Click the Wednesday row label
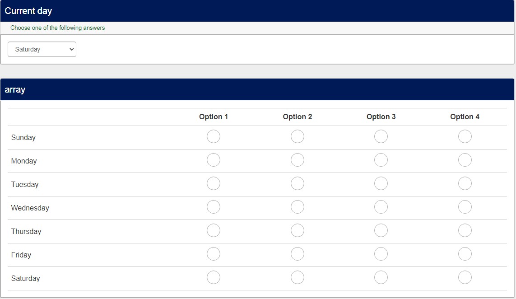 click(x=30, y=208)
